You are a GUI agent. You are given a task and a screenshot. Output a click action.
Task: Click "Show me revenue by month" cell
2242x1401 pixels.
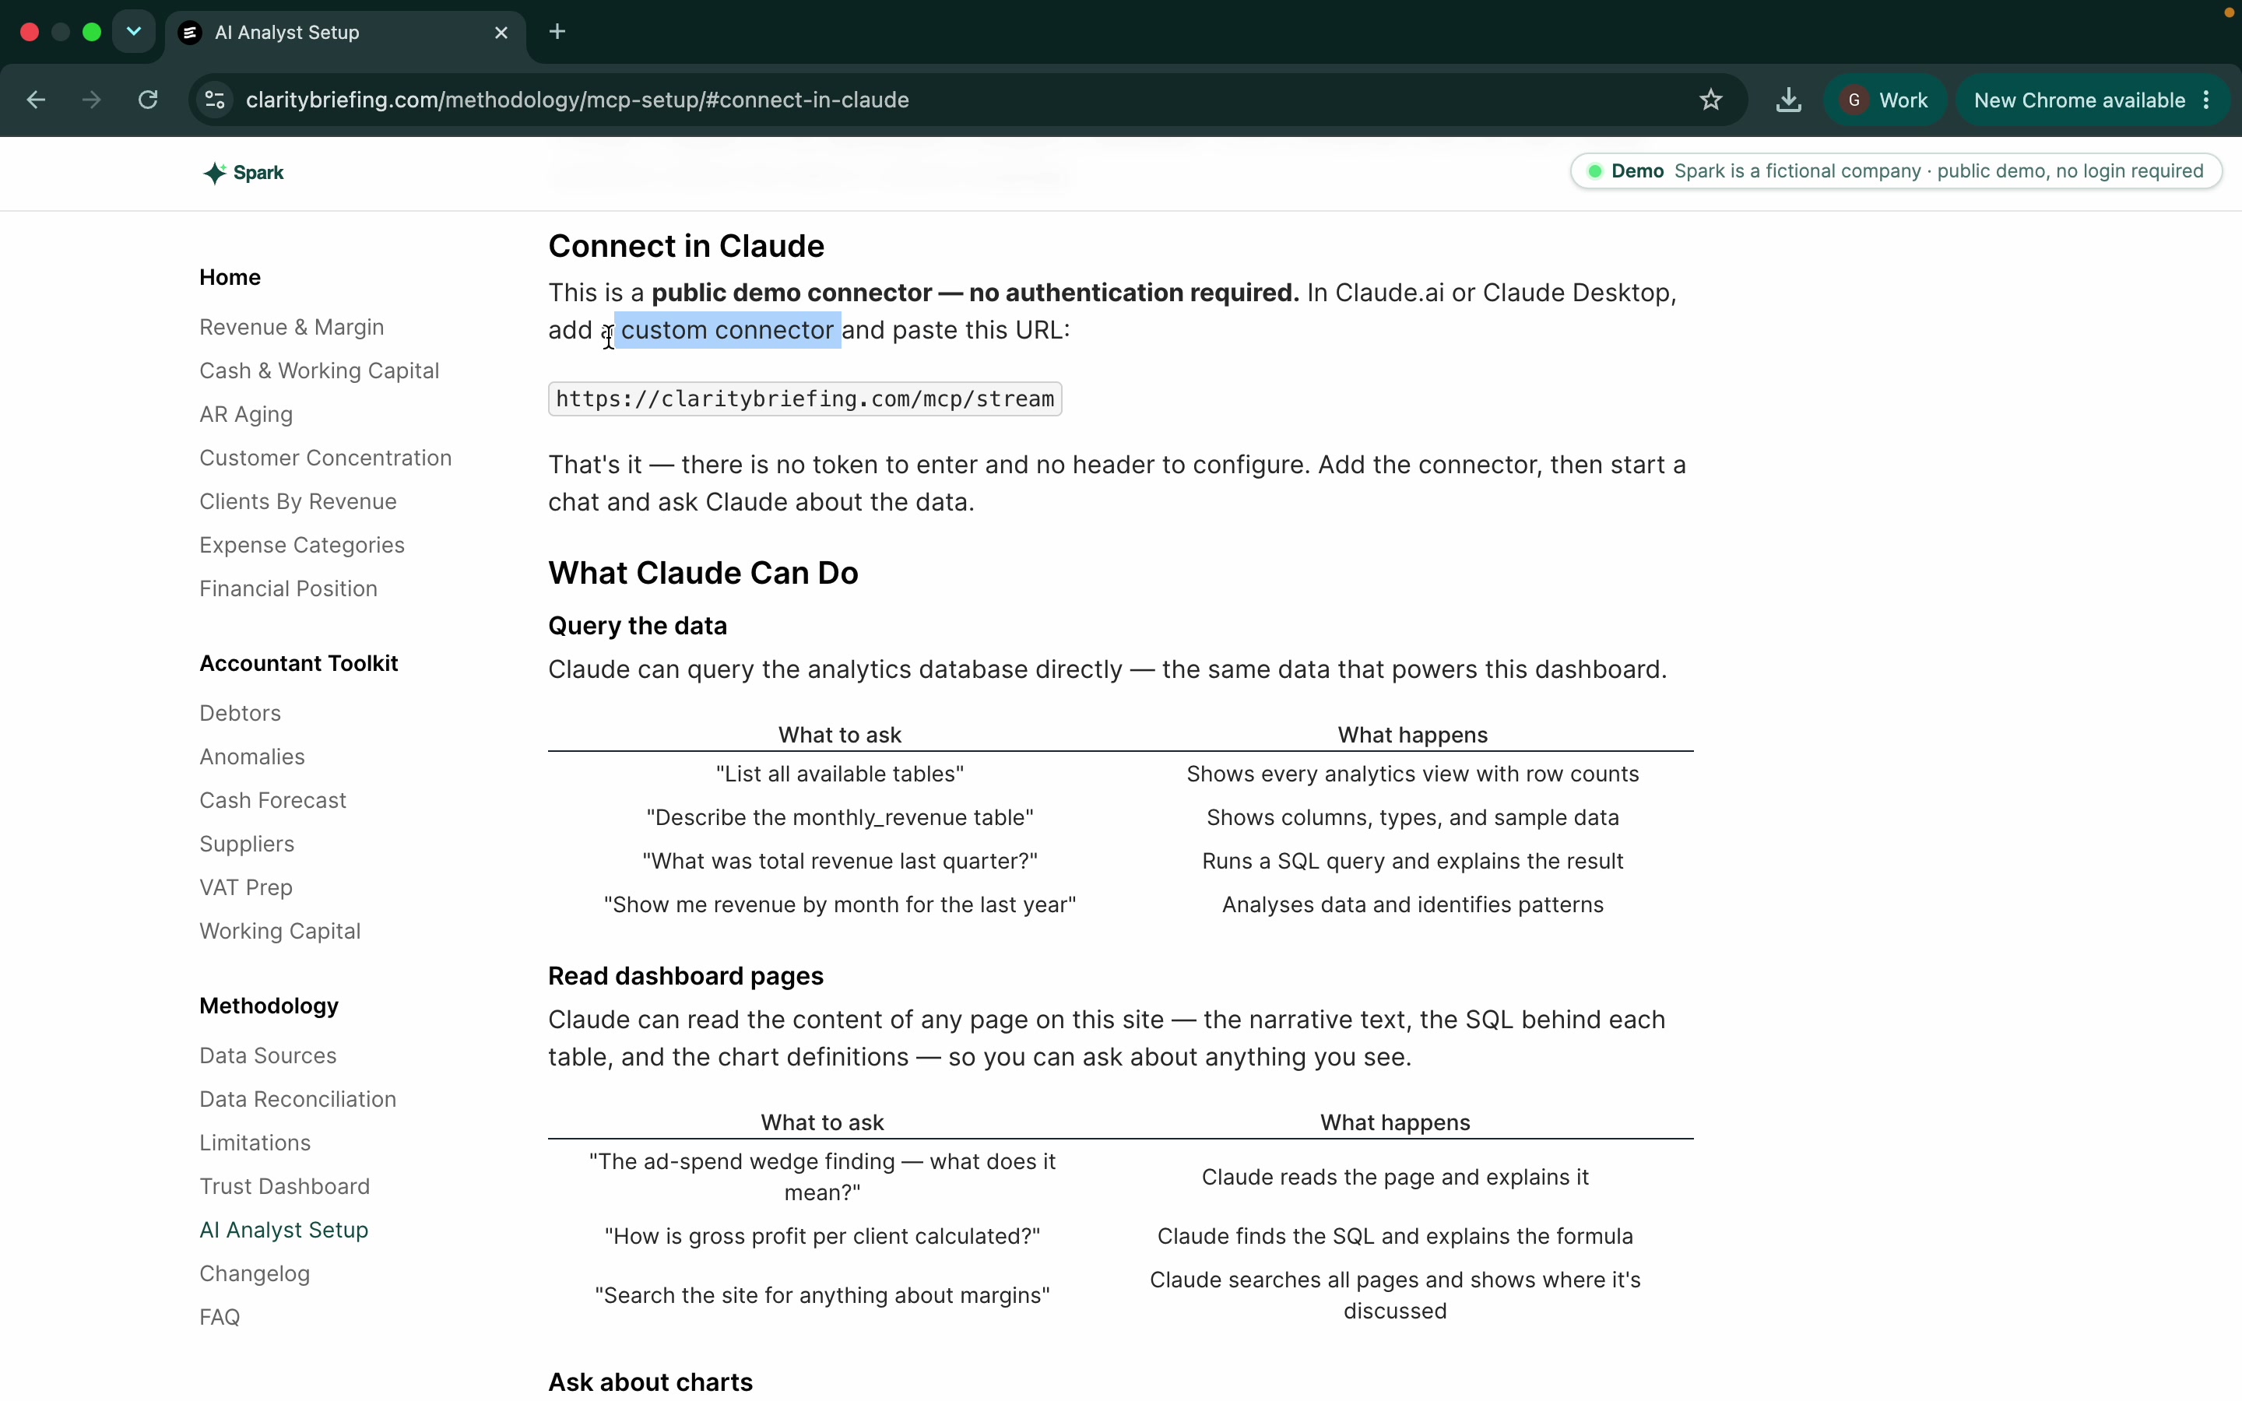tap(839, 905)
